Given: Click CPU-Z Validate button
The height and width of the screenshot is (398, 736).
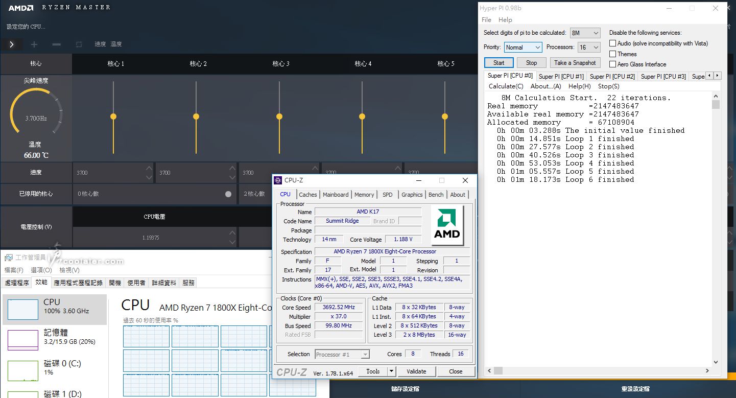Looking at the screenshot, I should coord(416,371).
